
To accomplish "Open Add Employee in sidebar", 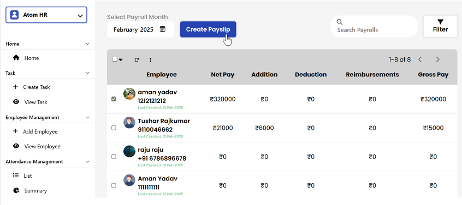I will pos(35,131).
